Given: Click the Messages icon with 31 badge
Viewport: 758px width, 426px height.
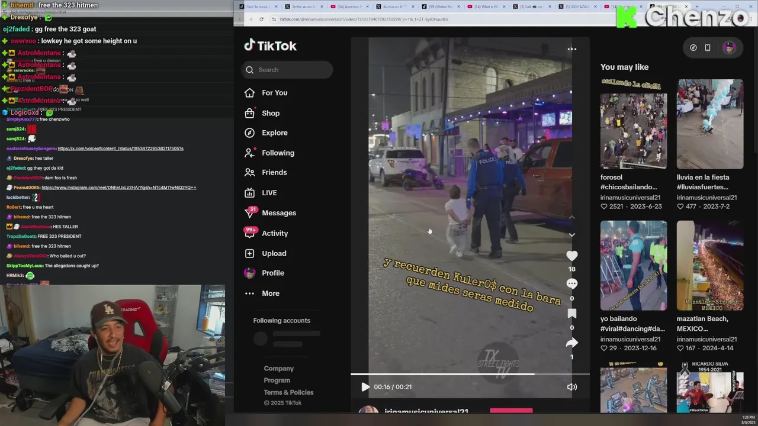Looking at the screenshot, I should [250, 213].
